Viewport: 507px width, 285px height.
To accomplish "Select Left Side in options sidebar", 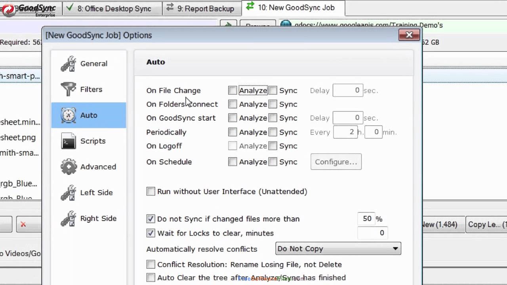I will click(89, 192).
